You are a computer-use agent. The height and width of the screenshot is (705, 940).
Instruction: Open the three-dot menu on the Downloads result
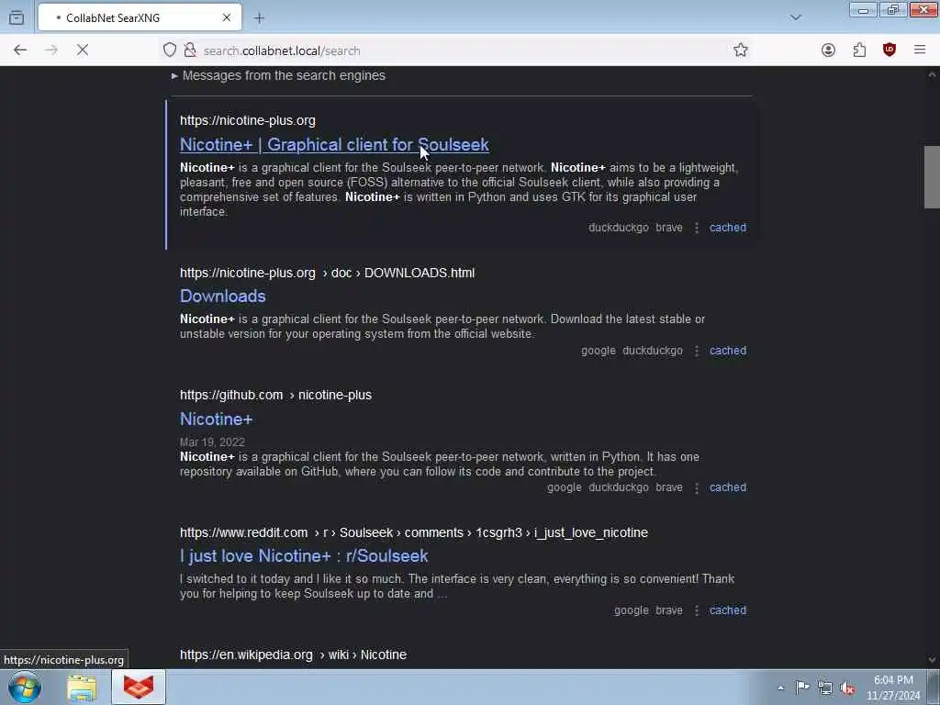[x=696, y=351]
